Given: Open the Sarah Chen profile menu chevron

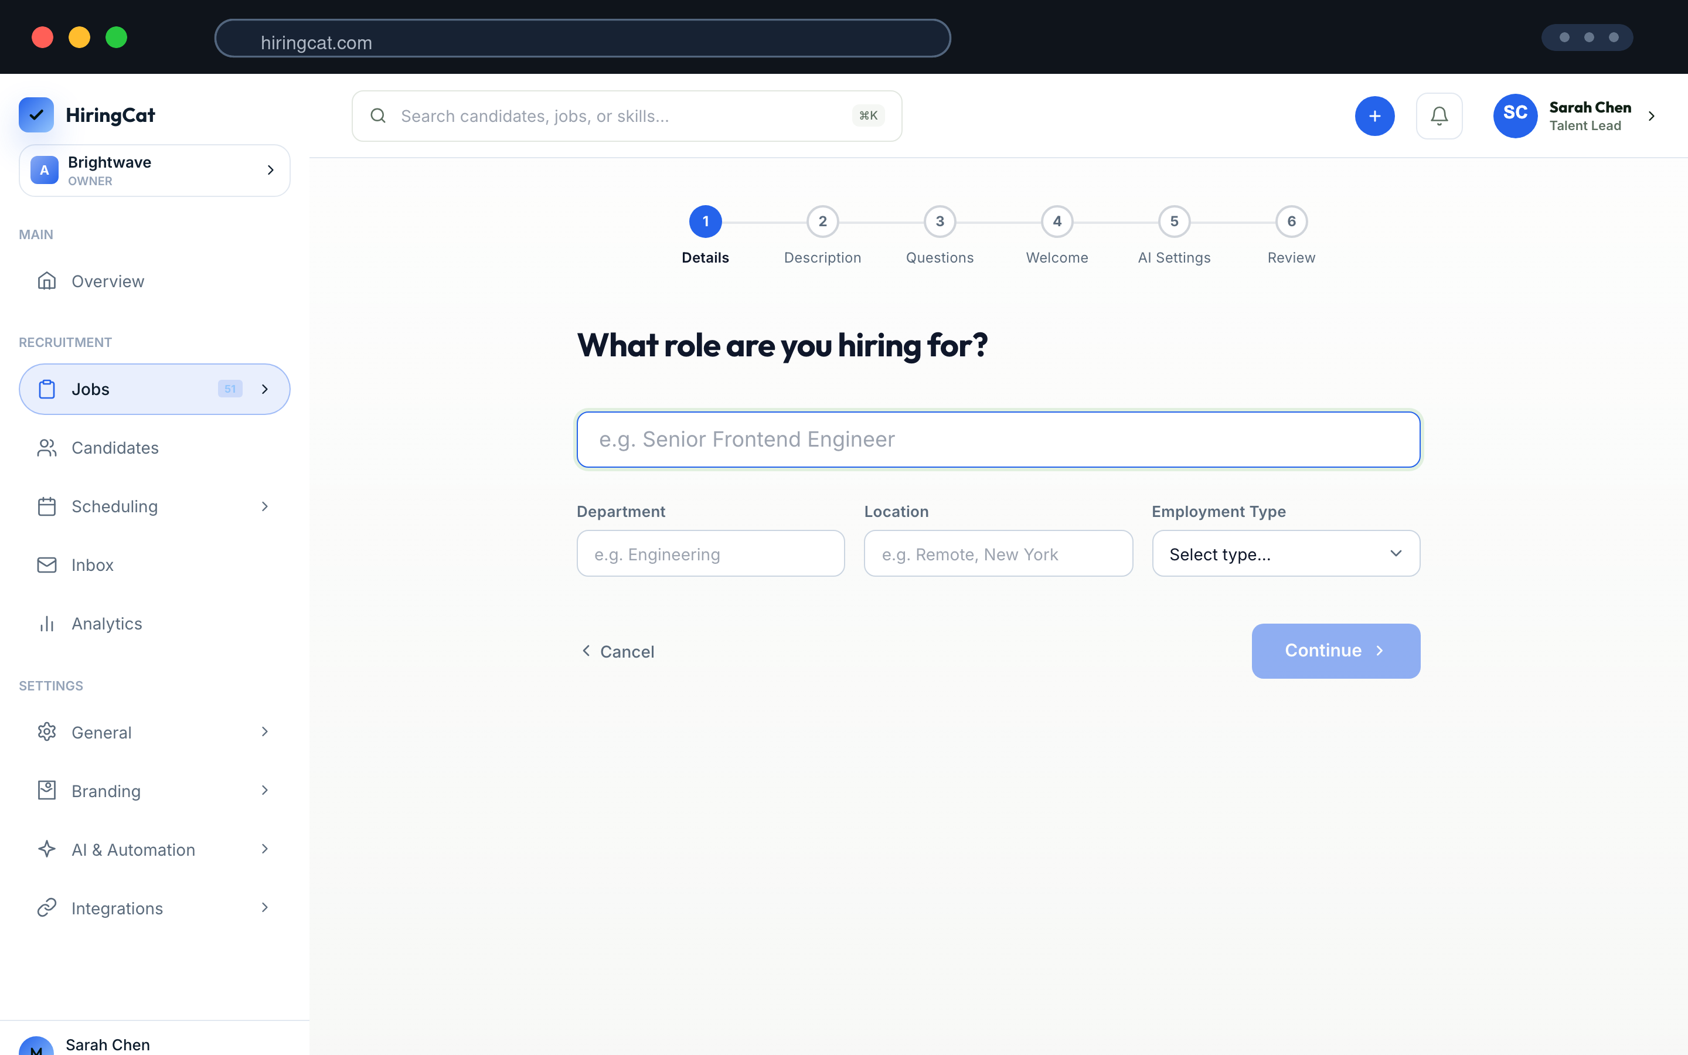Looking at the screenshot, I should click(1651, 116).
